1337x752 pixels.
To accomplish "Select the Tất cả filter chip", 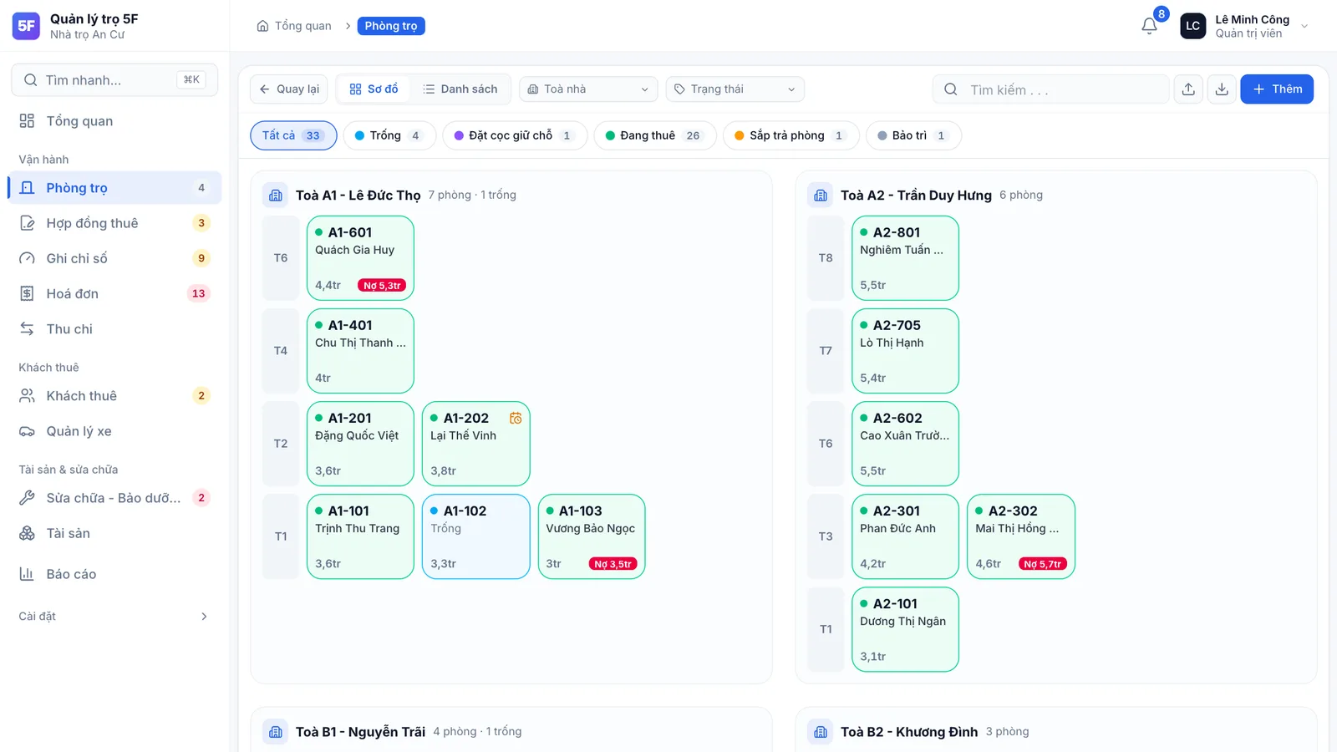I will (293, 135).
